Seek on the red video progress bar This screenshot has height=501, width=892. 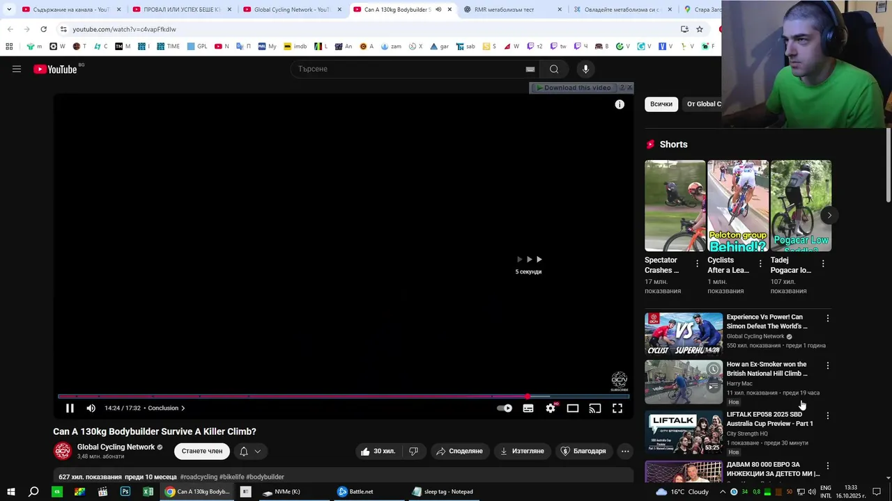[x=344, y=397]
